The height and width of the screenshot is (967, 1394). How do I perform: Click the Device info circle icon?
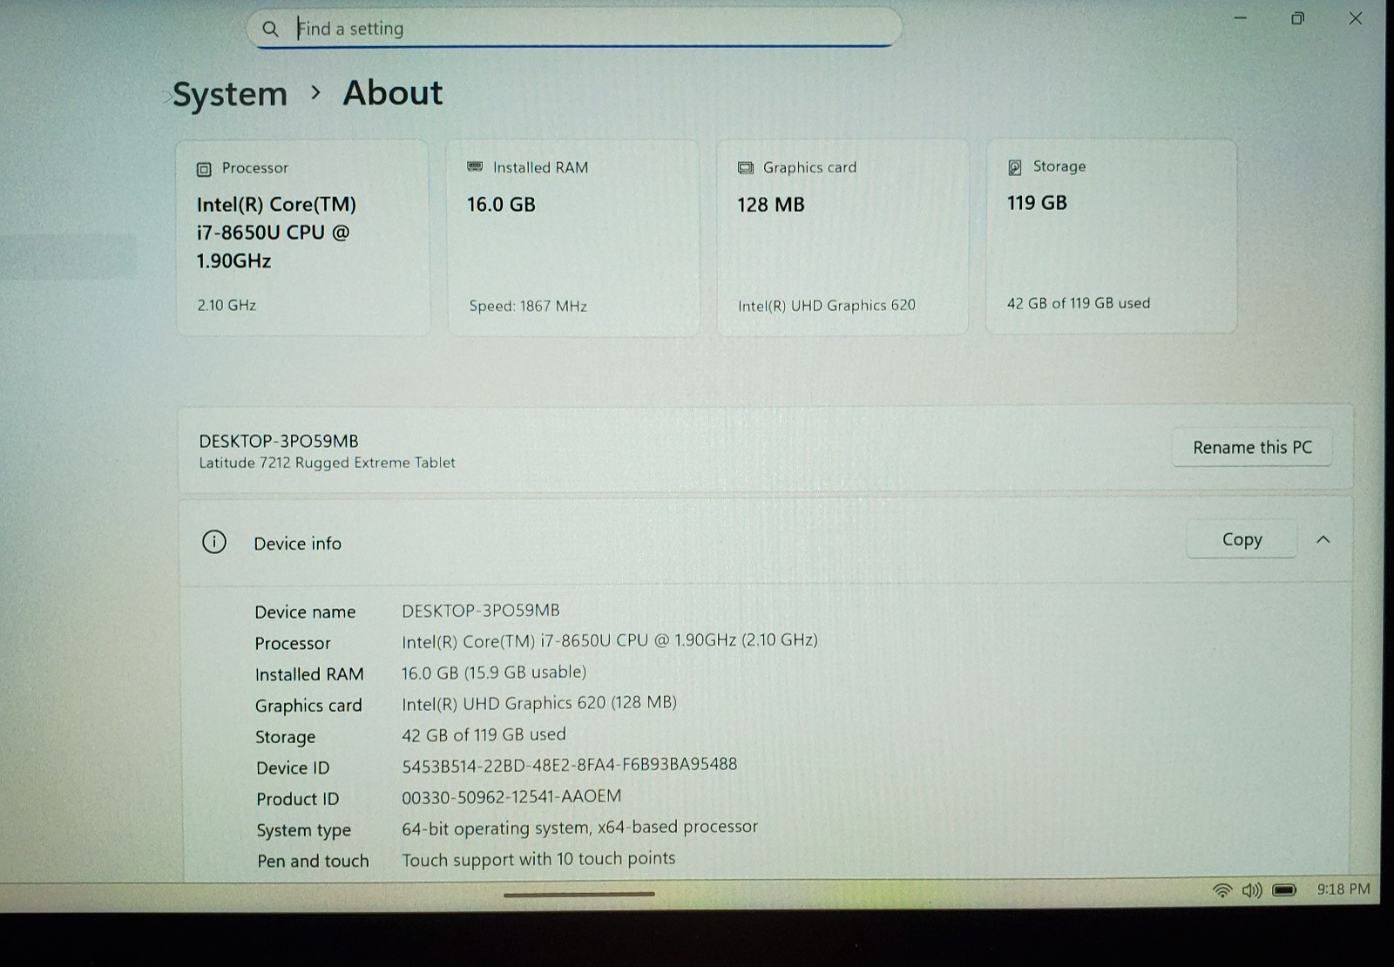[x=214, y=542]
